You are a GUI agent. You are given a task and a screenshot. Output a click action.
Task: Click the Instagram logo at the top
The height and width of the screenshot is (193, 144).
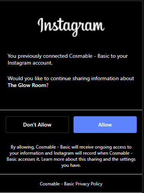click(71, 27)
